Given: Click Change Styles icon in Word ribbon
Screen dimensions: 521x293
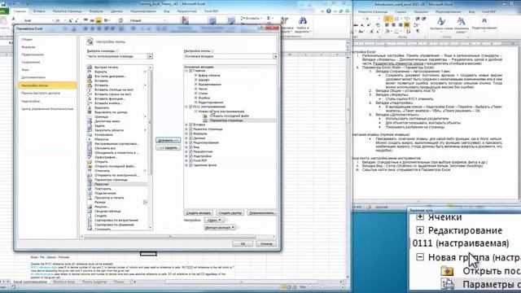Looking at the screenshot, I should pyautogui.click(x=461, y=22).
